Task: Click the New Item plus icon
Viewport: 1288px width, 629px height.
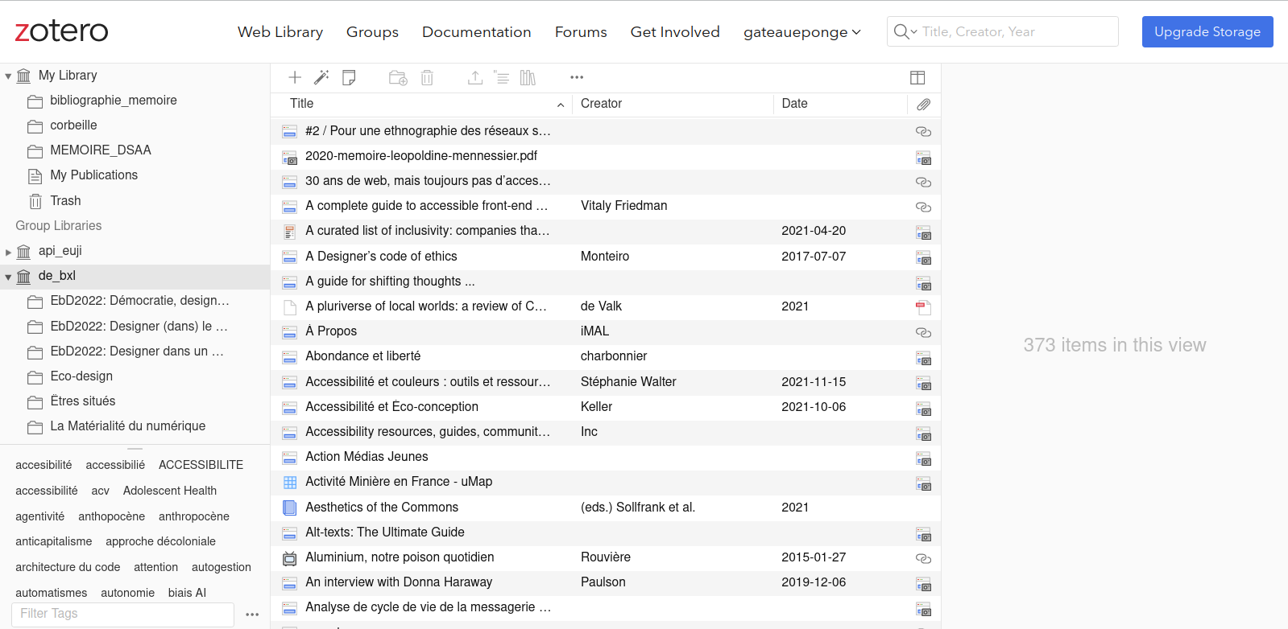Action: click(x=295, y=77)
